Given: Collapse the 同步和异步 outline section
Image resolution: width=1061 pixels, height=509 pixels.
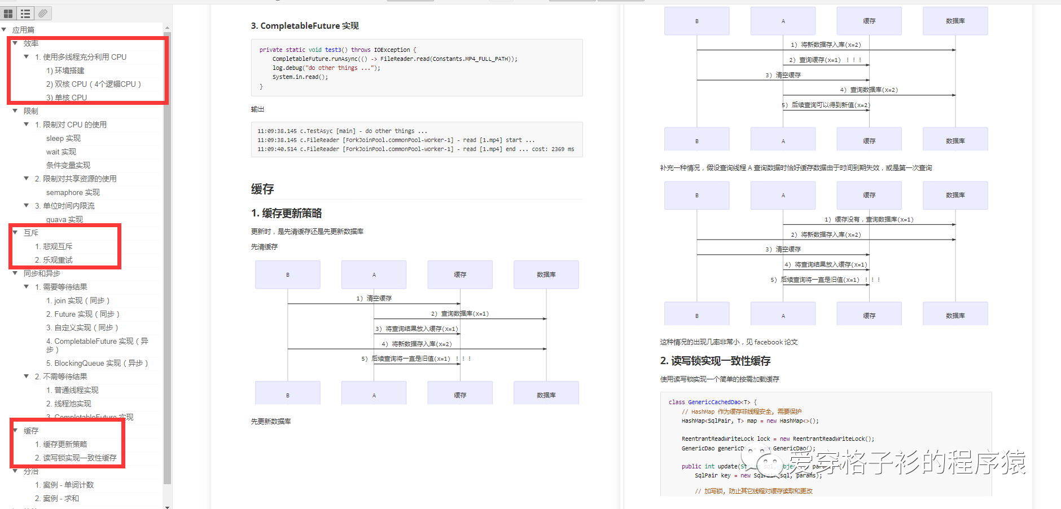Looking at the screenshot, I should [15, 273].
